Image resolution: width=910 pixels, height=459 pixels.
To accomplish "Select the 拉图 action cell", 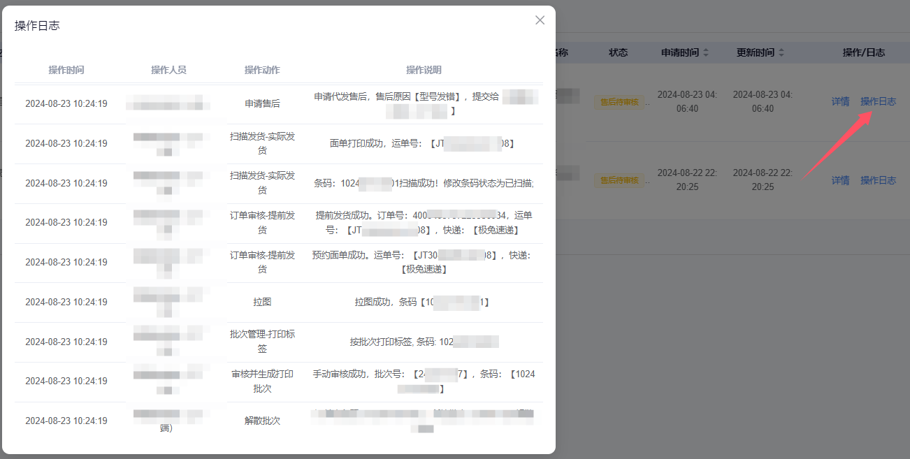I will 262,302.
